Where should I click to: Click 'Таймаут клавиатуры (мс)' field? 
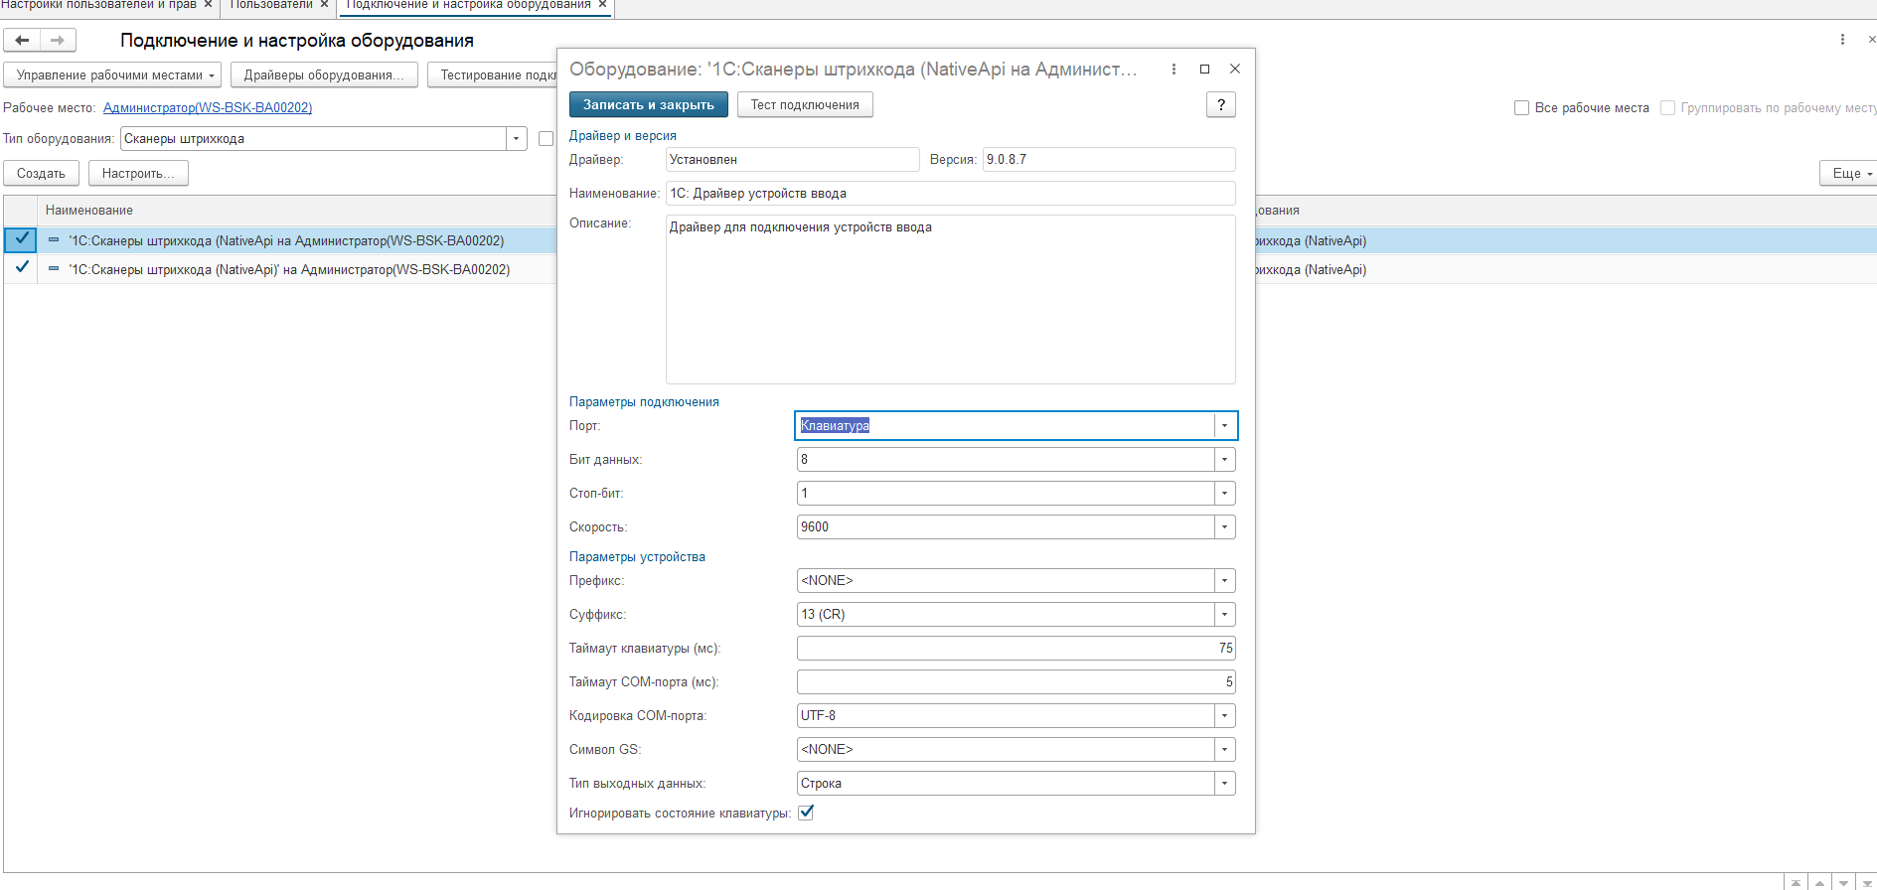[1016, 649]
